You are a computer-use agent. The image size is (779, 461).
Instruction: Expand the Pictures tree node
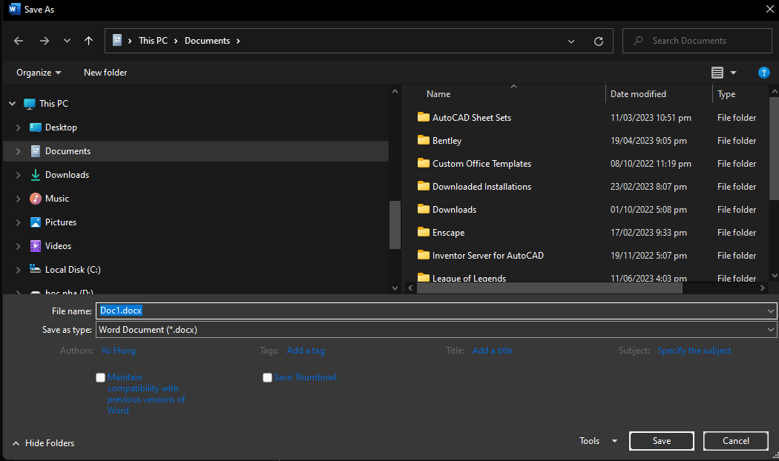(x=18, y=222)
